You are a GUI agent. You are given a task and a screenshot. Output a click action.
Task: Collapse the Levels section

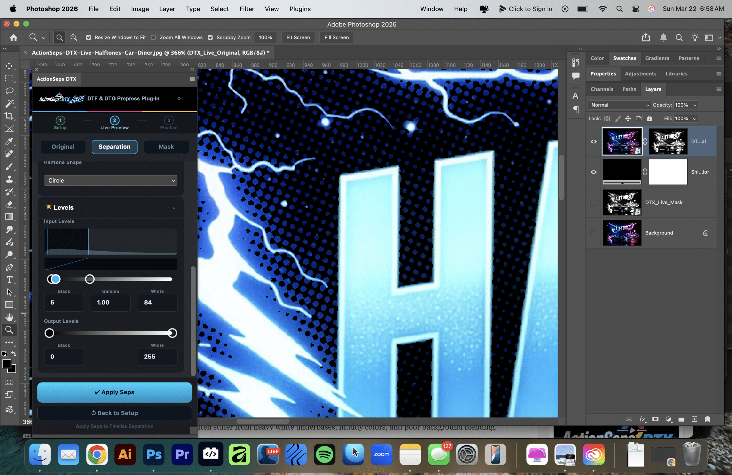(x=174, y=208)
